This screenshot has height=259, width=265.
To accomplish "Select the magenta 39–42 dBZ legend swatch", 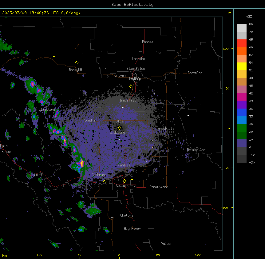I will coord(242,97).
